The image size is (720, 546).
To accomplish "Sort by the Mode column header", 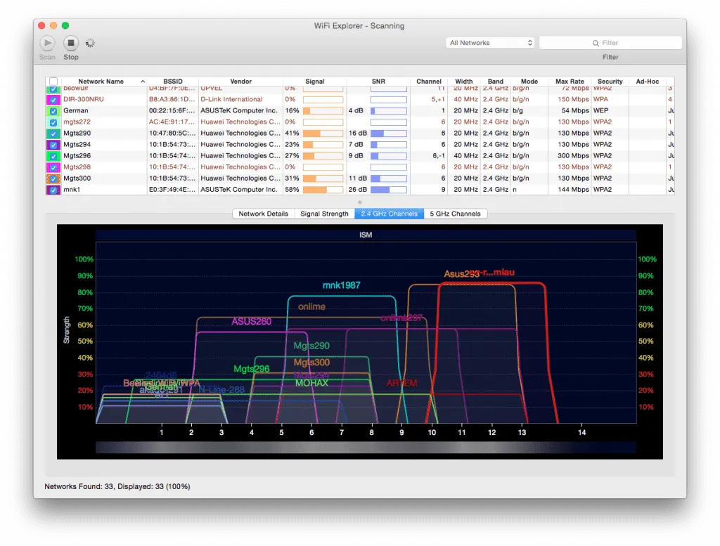I will 529,82.
